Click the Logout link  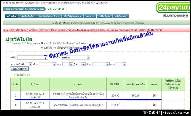tap(103, 3)
